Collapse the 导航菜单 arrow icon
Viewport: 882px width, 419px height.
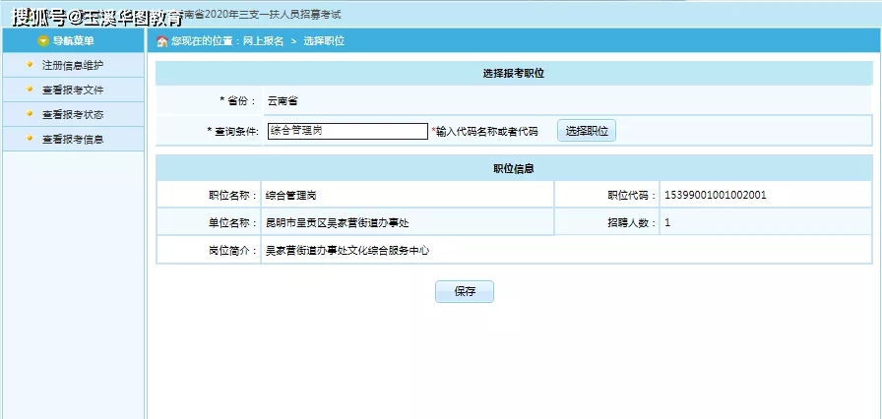tap(43, 41)
